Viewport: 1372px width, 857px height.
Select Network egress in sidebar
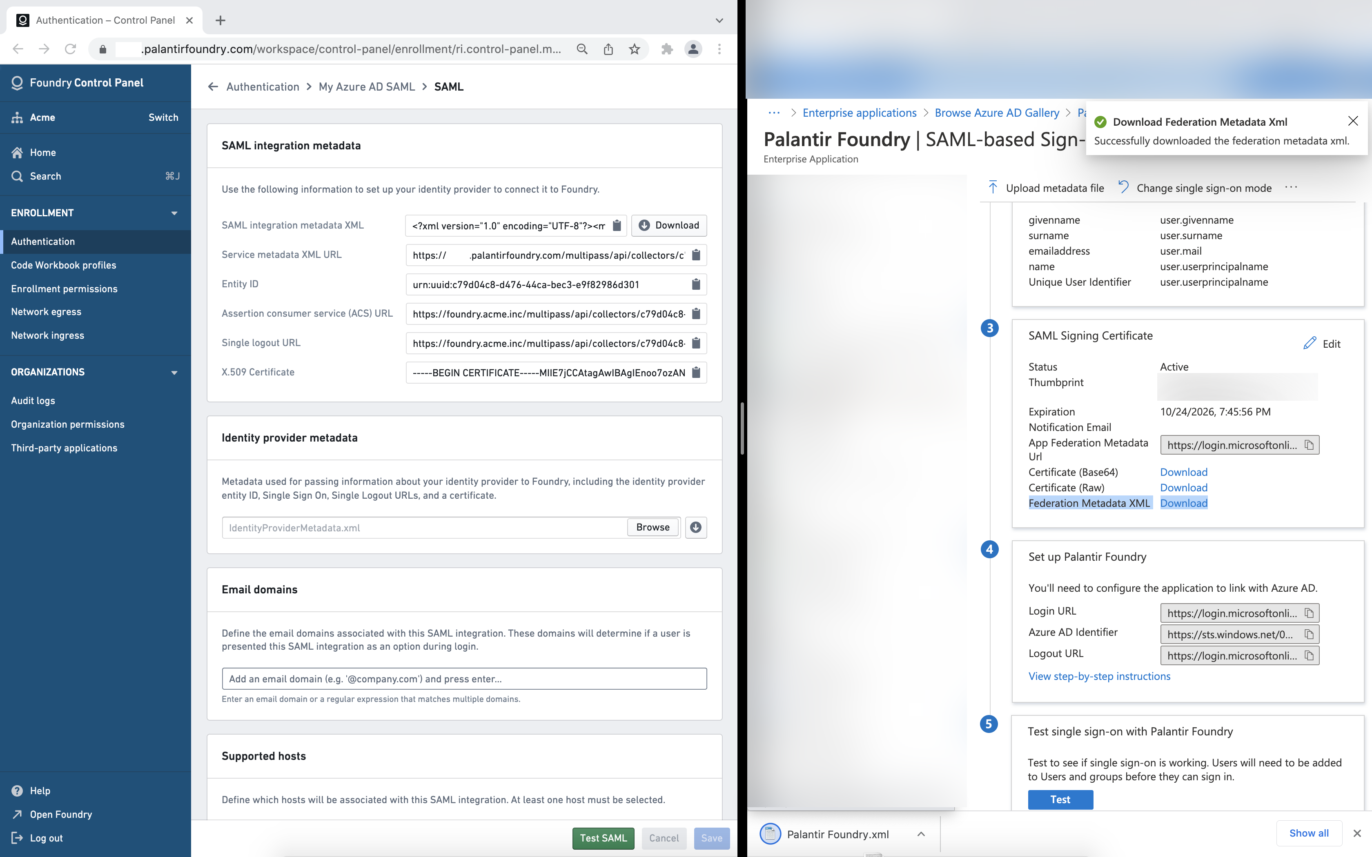click(46, 312)
